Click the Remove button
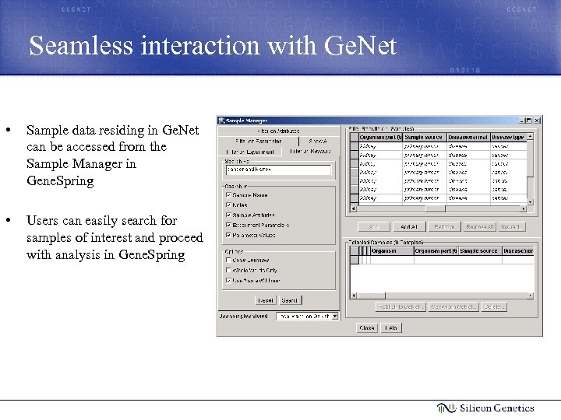561x420 pixels. [x=444, y=227]
